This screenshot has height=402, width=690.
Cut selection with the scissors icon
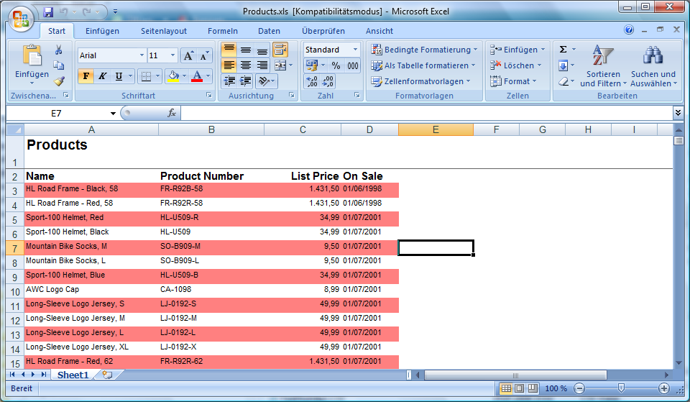58,50
